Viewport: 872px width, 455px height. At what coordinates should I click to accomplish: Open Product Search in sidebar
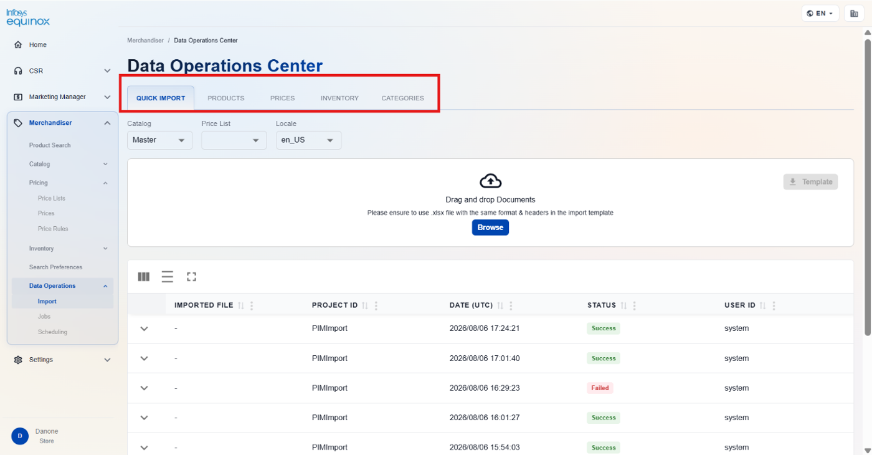click(x=50, y=145)
